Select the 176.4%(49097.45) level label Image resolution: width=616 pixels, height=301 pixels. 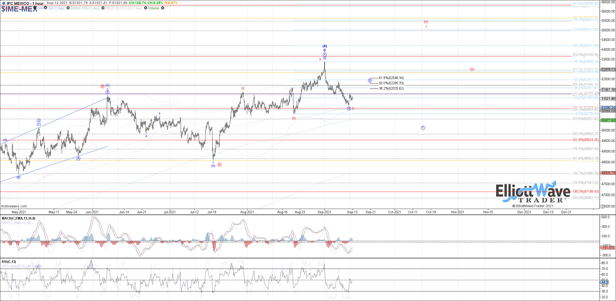coord(585,149)
